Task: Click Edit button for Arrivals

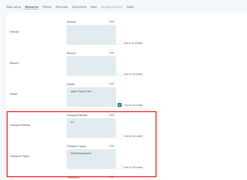Action: click(112, 21)
